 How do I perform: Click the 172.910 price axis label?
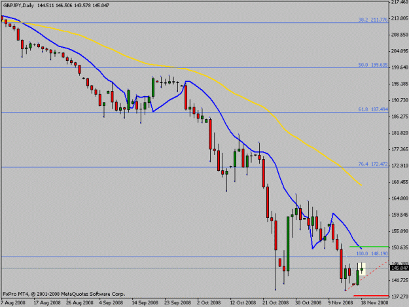click(399, 166)
